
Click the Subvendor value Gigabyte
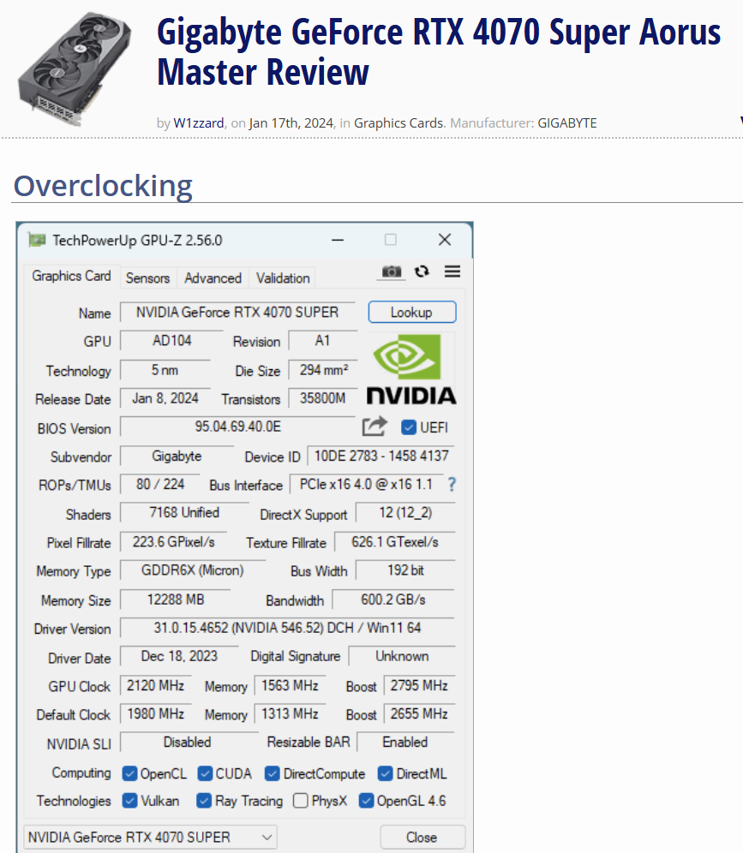pyautogui.click(x=177, y=456)
